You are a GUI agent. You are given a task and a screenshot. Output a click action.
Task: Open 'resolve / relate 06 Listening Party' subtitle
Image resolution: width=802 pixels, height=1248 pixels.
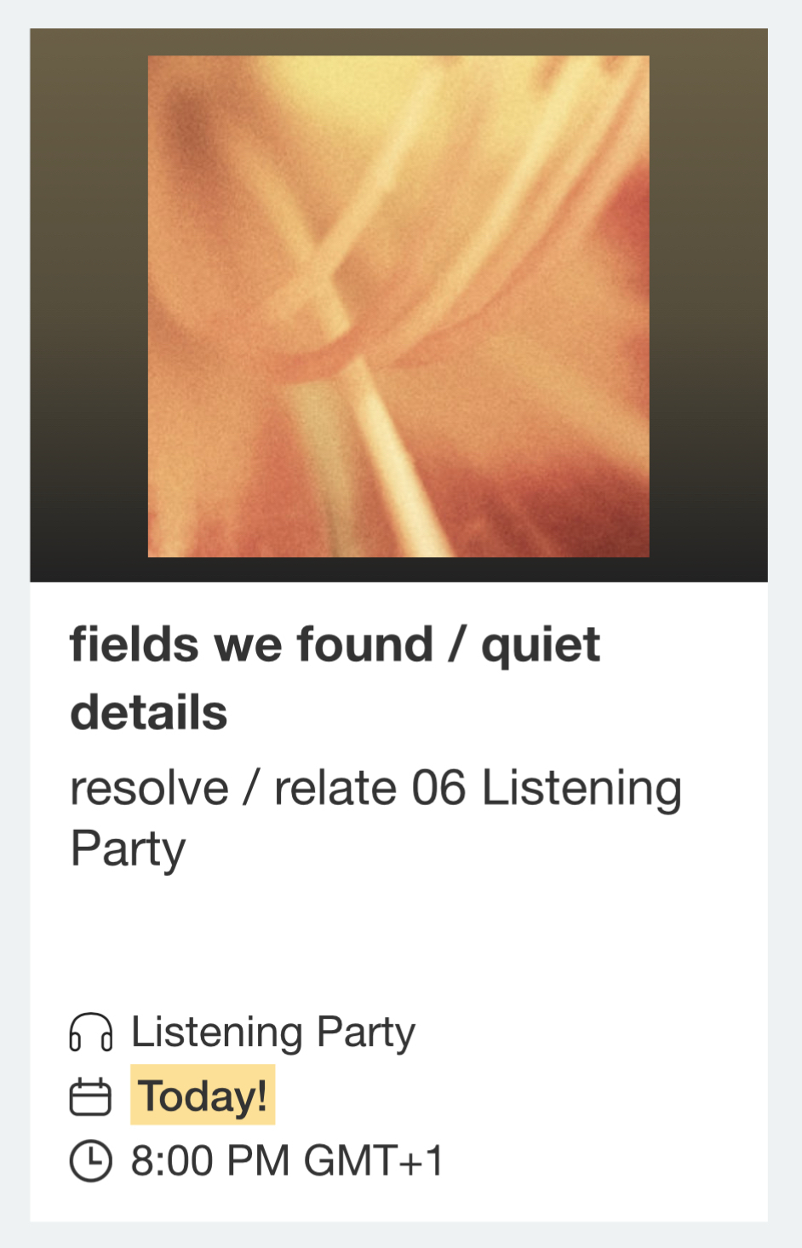tap(375, 818)
